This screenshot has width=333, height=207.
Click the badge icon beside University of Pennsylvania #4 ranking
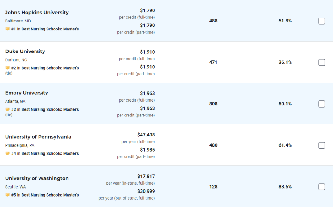(7, 153)
